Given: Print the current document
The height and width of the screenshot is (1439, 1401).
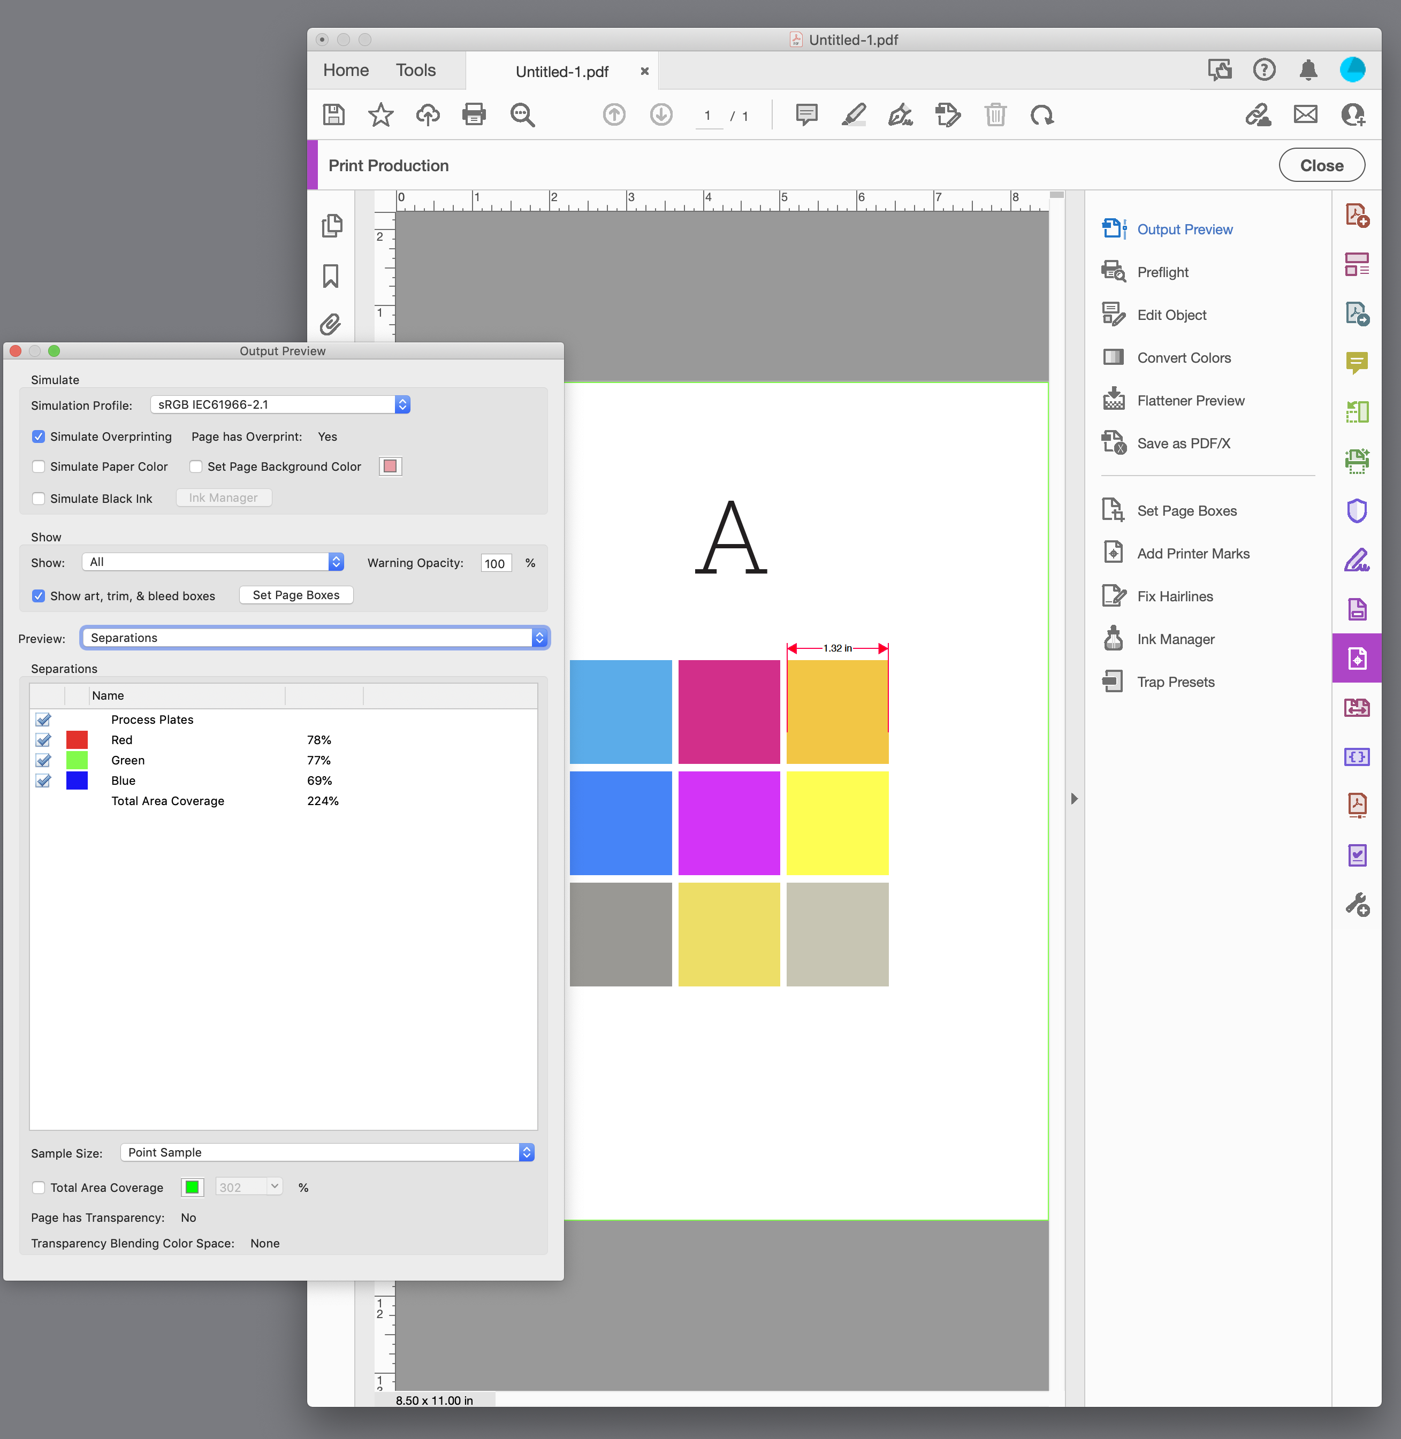Looking at the screenshot, I should tap(474, 115).
